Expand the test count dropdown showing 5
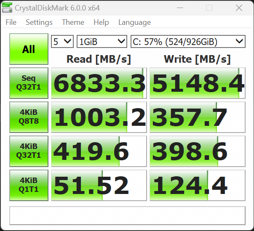The width and height of the screenshot is (254, 231). tap(62, 42)
